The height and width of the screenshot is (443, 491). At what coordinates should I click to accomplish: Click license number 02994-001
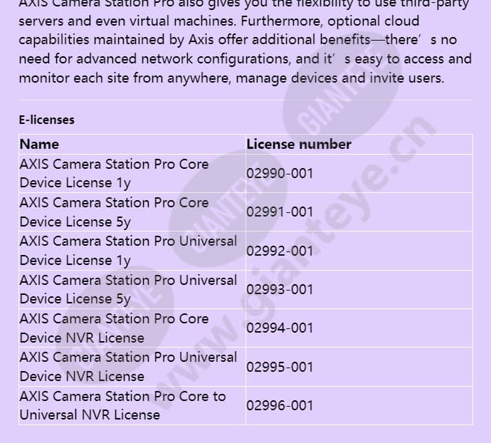280,328
